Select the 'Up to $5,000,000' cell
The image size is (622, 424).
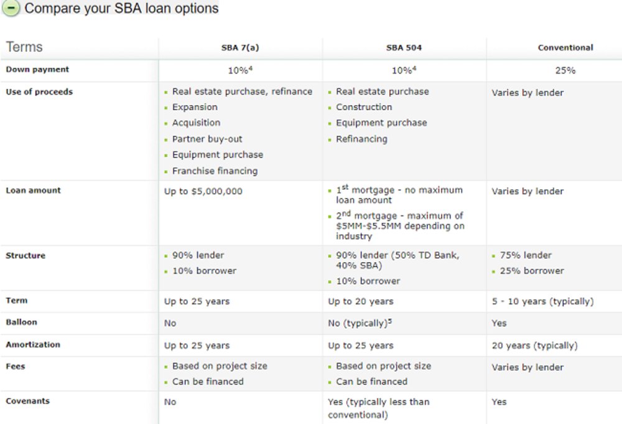pyautogui.click(x=203, y=192)
